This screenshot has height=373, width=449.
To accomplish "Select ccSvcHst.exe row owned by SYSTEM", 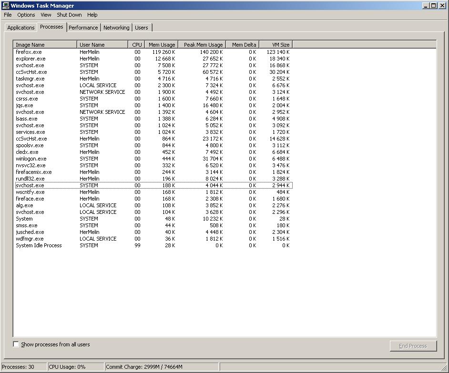I will coord(153,72).
